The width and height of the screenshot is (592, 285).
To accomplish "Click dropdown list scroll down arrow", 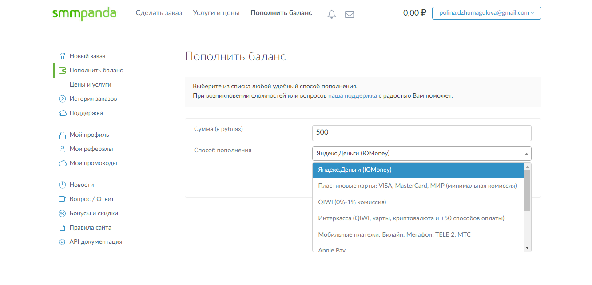I will (528, 248).
